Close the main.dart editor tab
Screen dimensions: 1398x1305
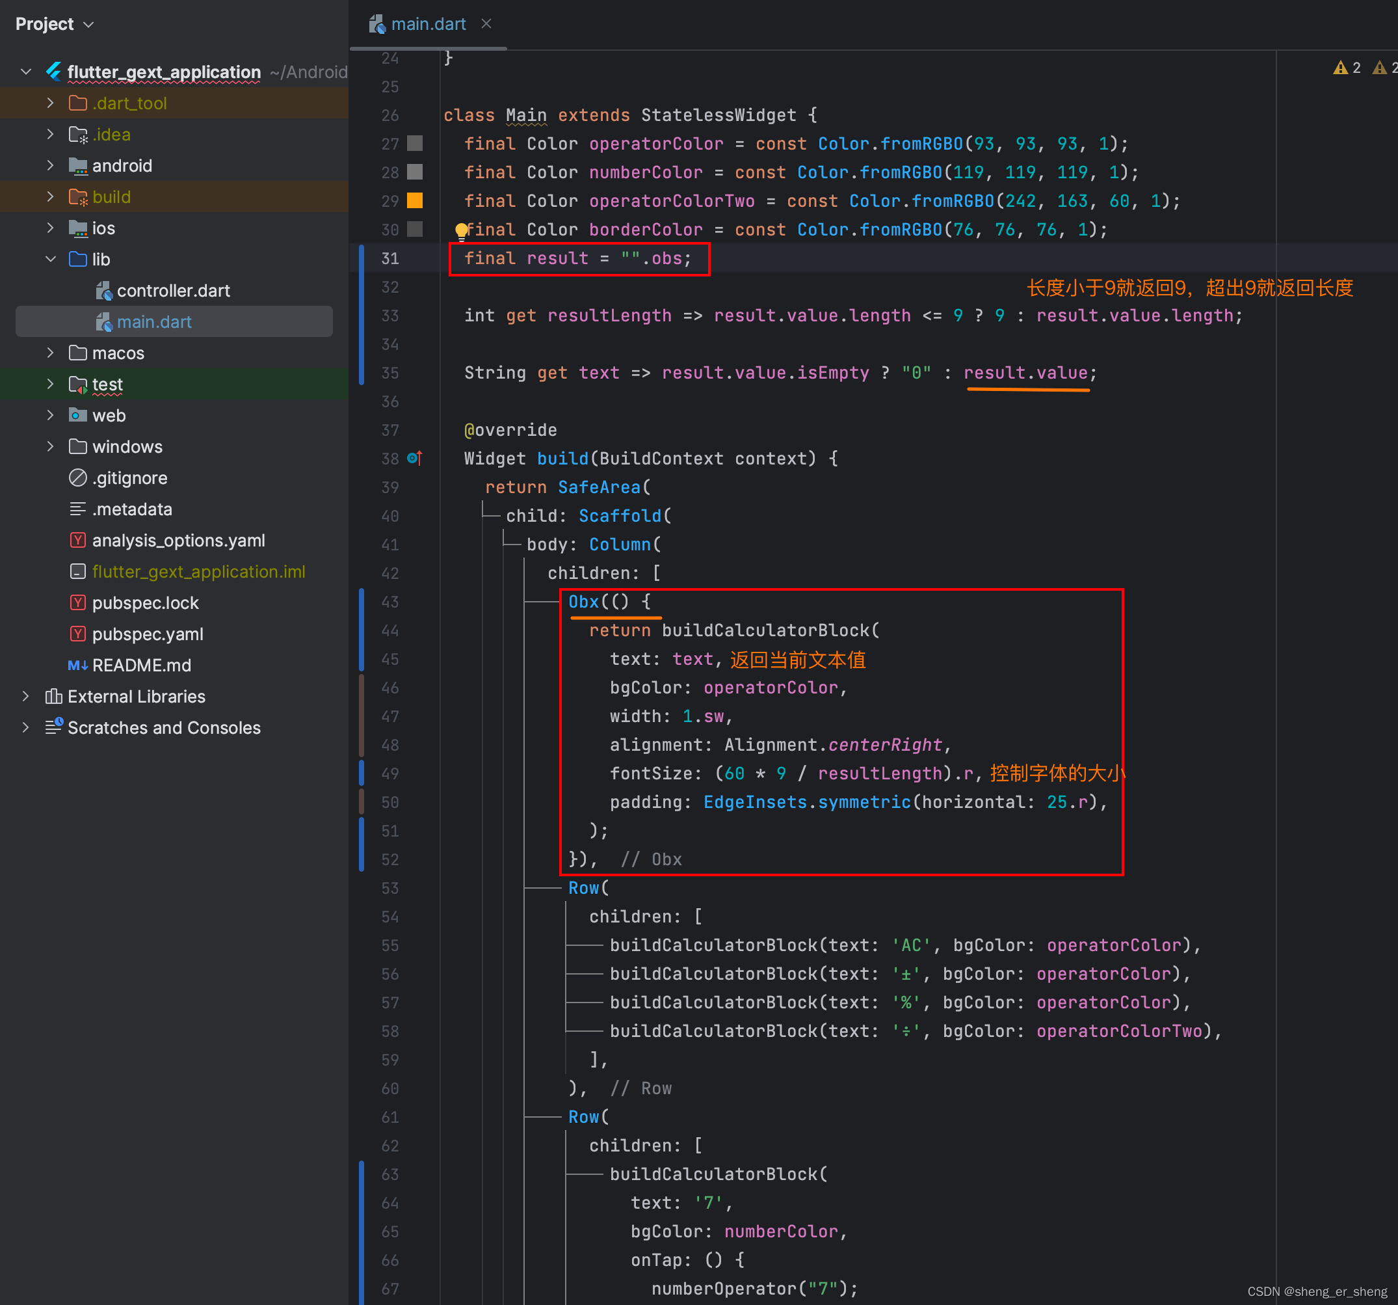[486, 24]
